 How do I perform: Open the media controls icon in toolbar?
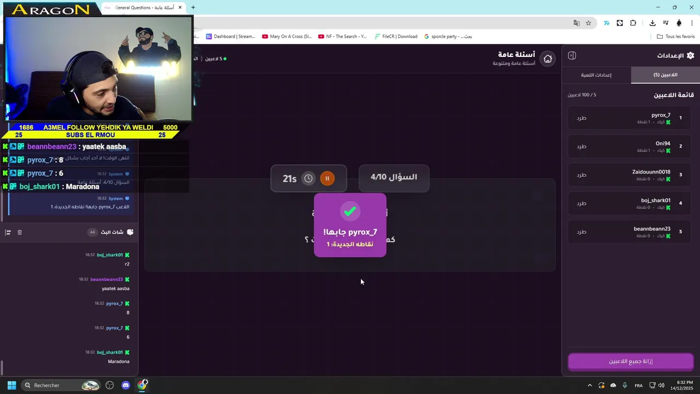click(x=666, y=23)
